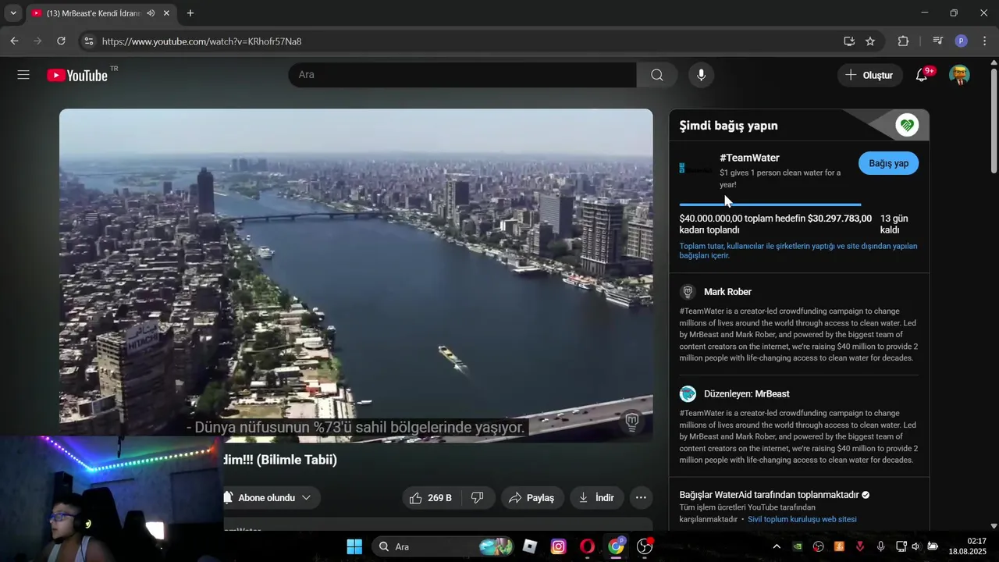Dislike the video with thumbs down
Image resolution: width=999 pixels, height=562 pixels.
[x=478, y=498]
